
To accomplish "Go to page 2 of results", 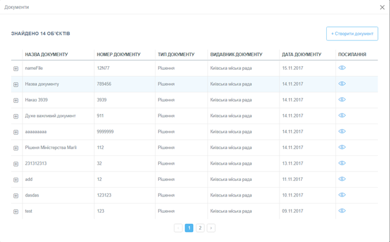I will coord(200,228).
